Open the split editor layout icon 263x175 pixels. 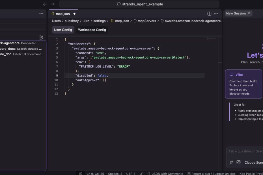[x=209, y=14]
